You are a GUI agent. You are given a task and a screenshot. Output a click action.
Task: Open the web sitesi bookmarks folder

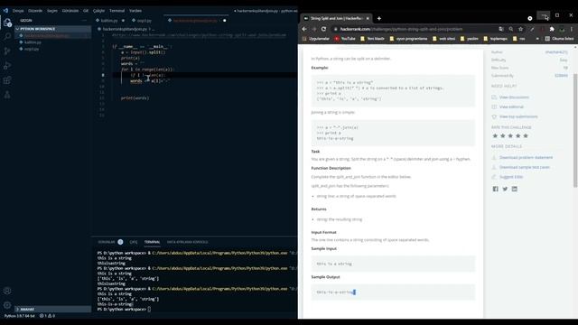point(443,38)
